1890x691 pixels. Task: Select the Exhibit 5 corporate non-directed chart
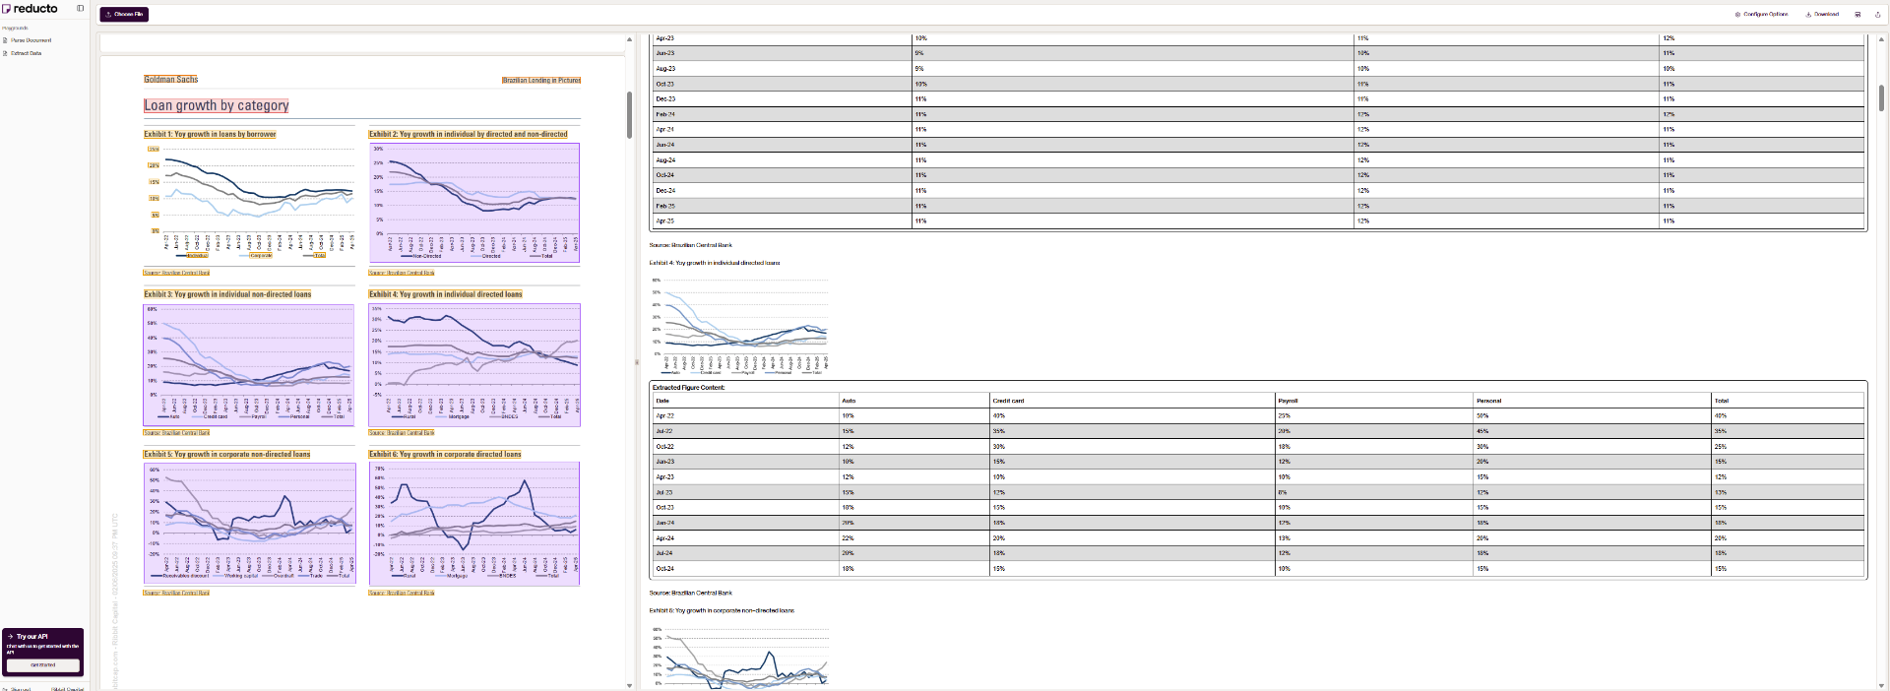[x=250, y=525]
